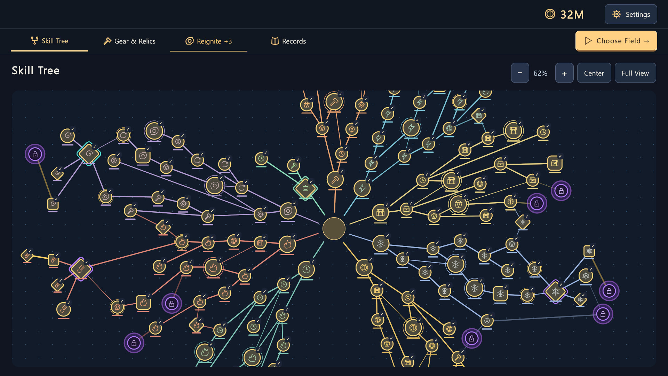Click the central root node of skill tree
668x376 pixels.
pyautogui.click(x=334, y=229)
